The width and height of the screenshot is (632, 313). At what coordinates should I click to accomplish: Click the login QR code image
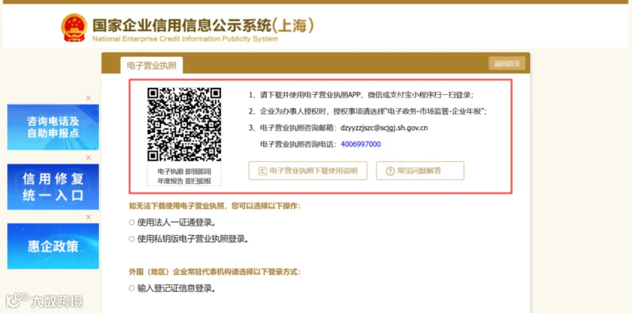pyautogui.click(x=184, y=124)
